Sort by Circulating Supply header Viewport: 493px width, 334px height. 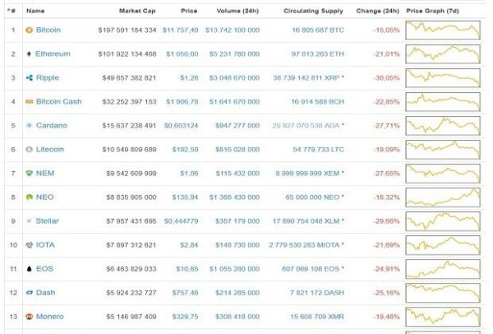click(313, 11)
